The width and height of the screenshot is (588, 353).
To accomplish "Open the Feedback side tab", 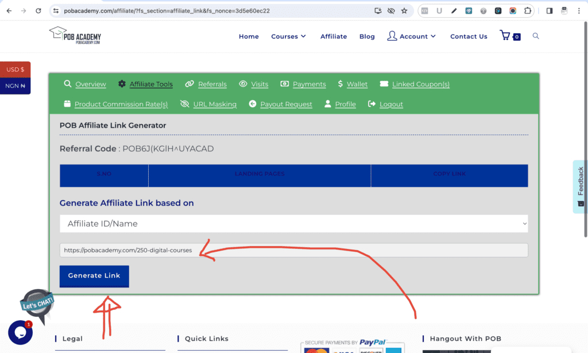I will (580, 187).
